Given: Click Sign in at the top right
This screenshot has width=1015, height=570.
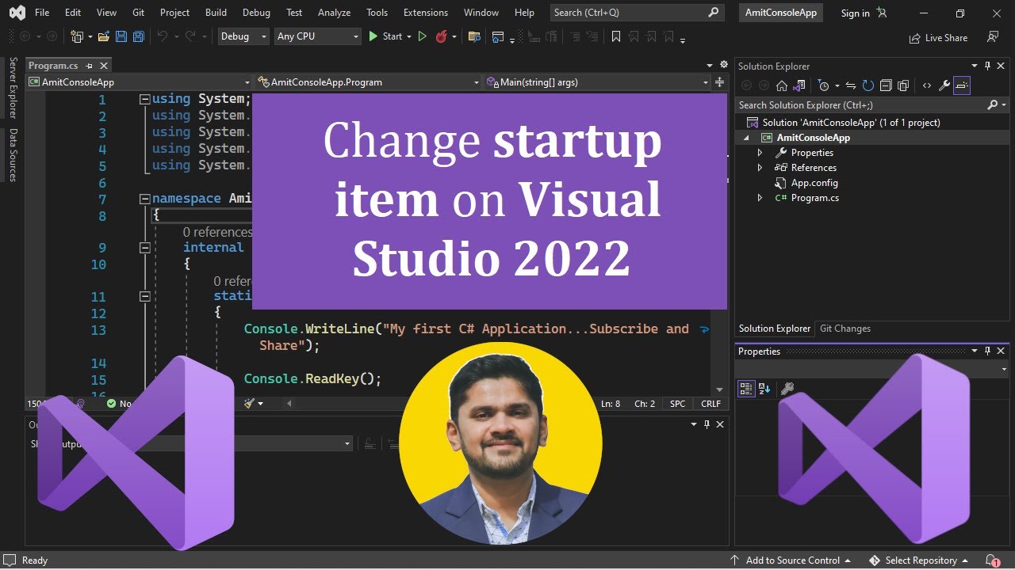Looking at the screenshot, I should coord(855,13).
